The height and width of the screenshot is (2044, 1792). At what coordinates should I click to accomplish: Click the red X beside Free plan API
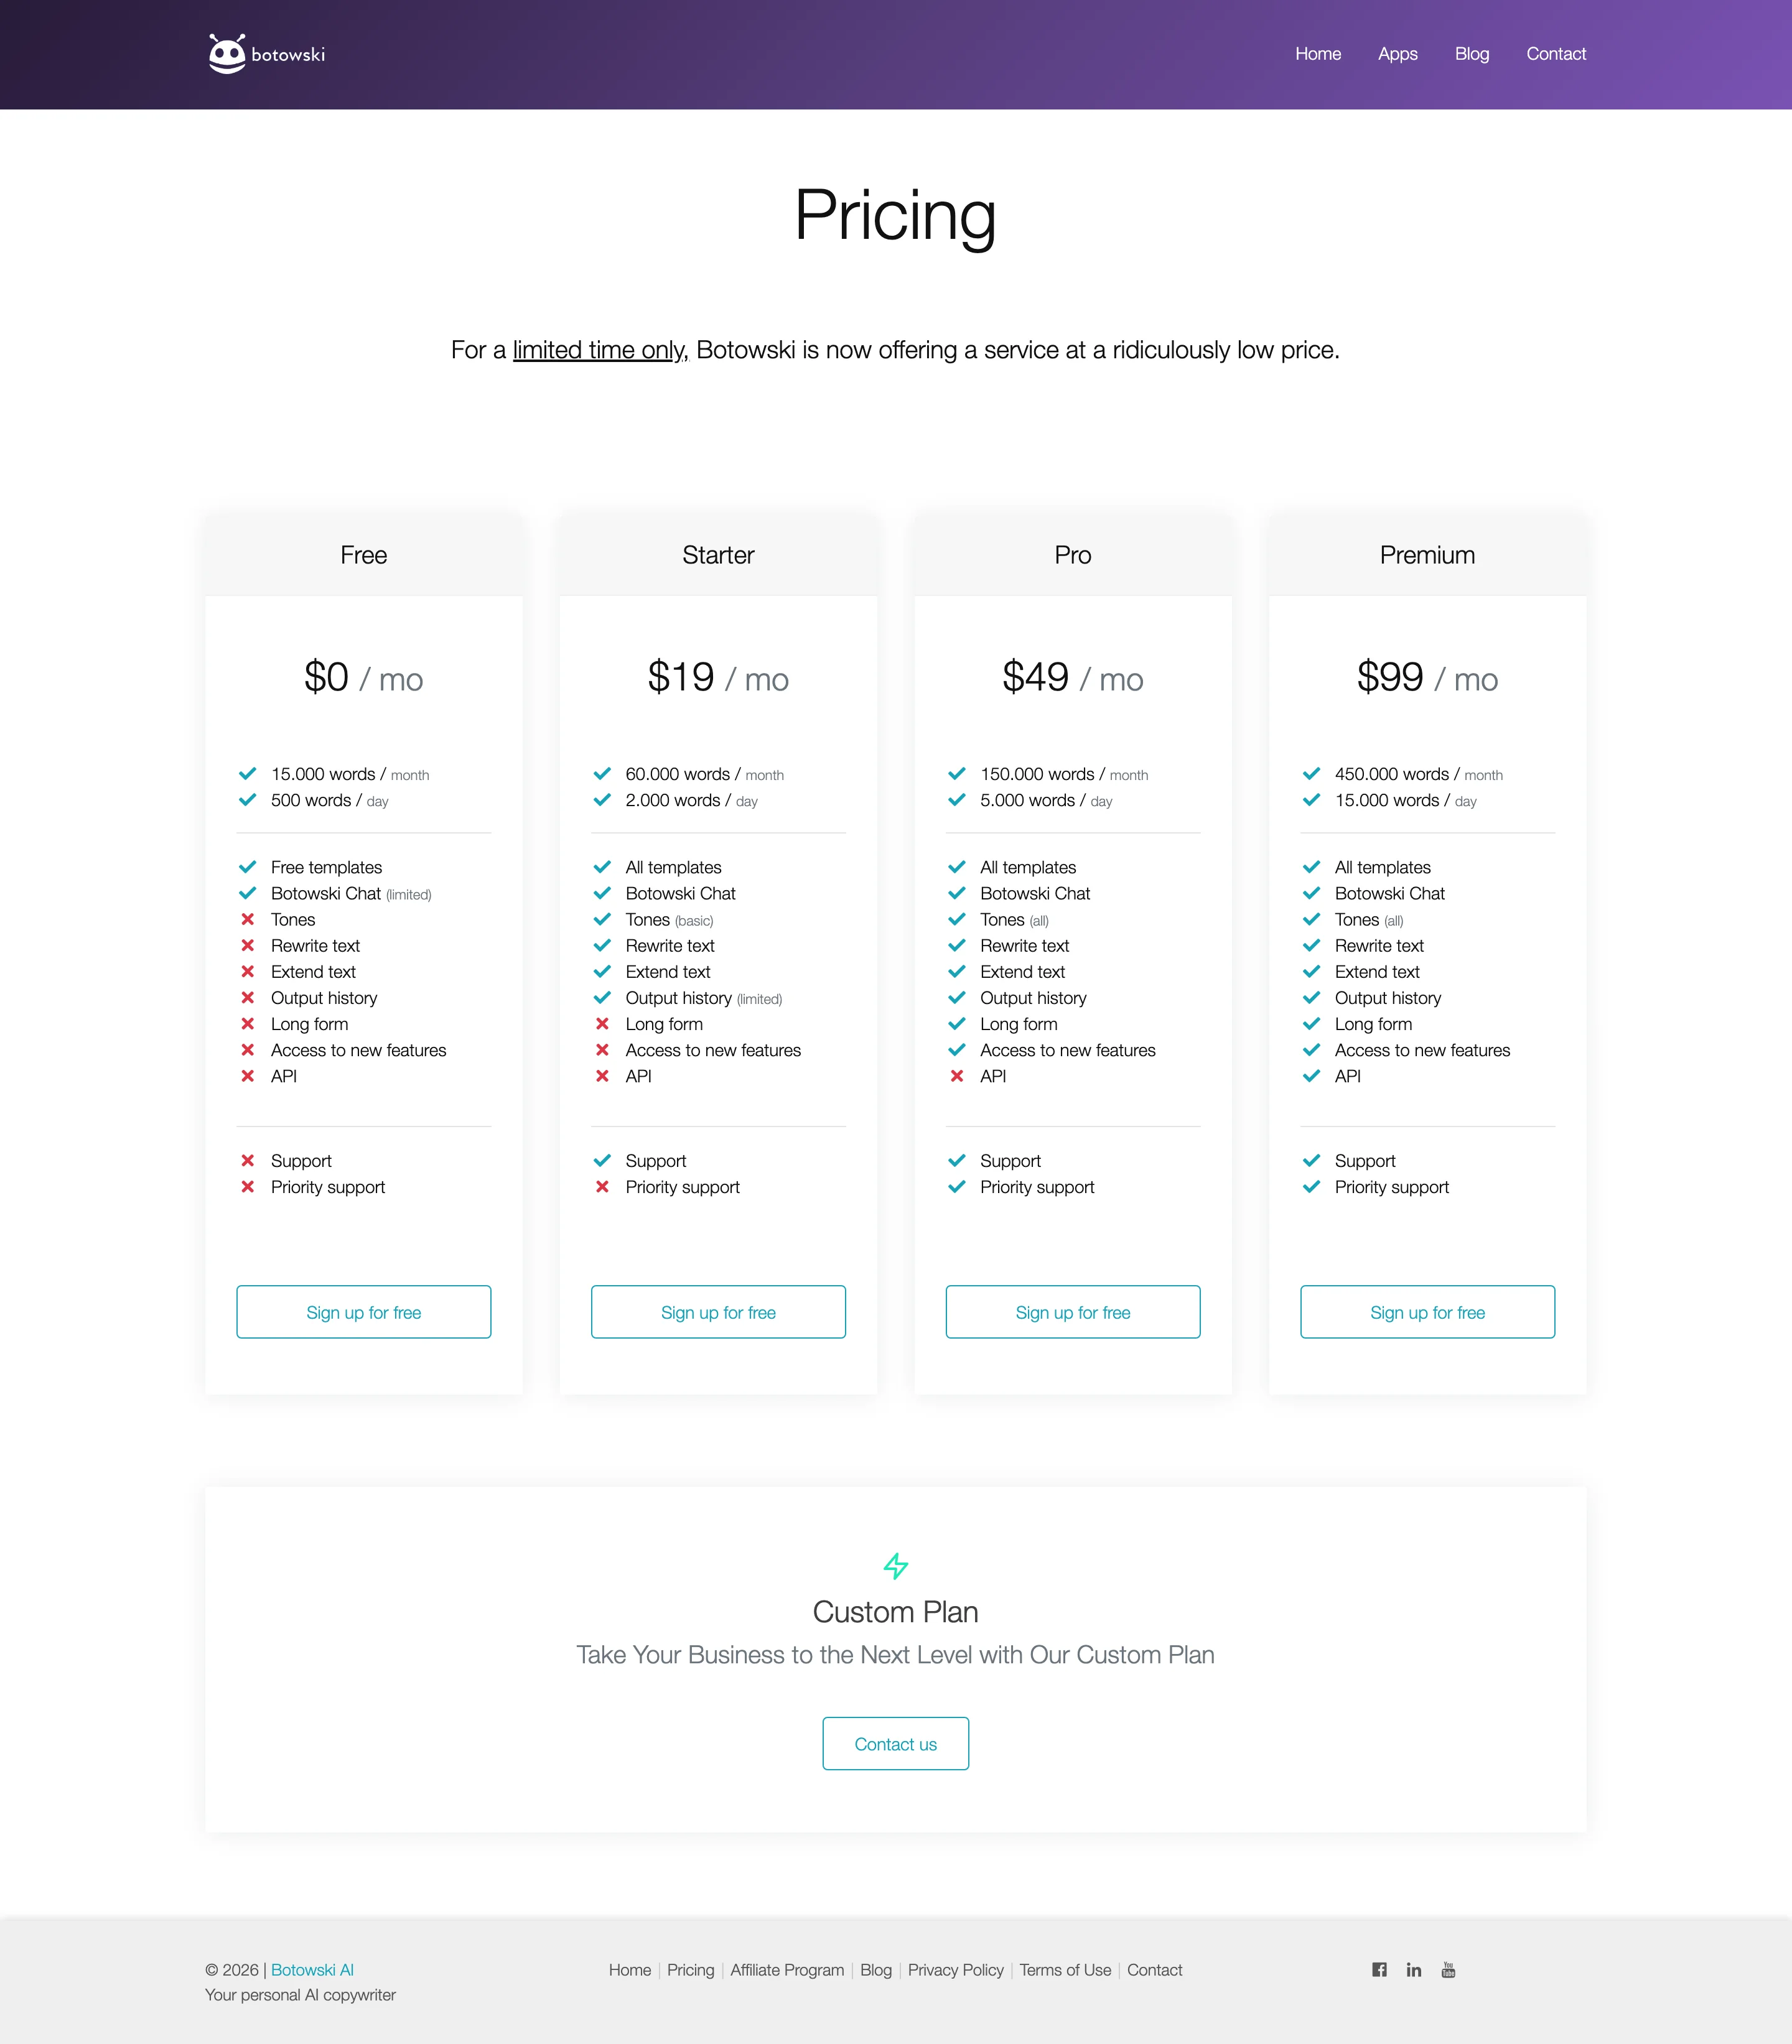pyautogui.click(x=247, y=1075)
